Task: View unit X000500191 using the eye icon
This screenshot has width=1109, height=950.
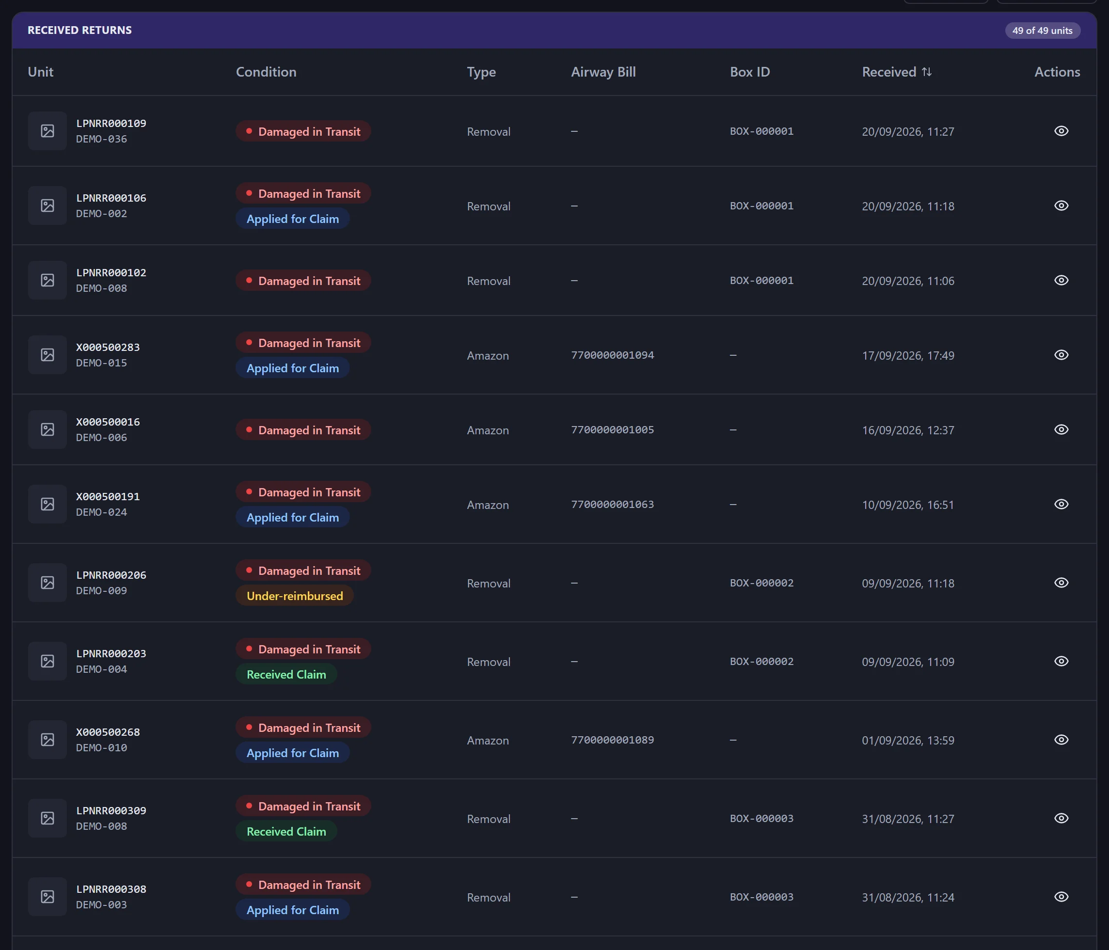Action: click(1061, 504)
